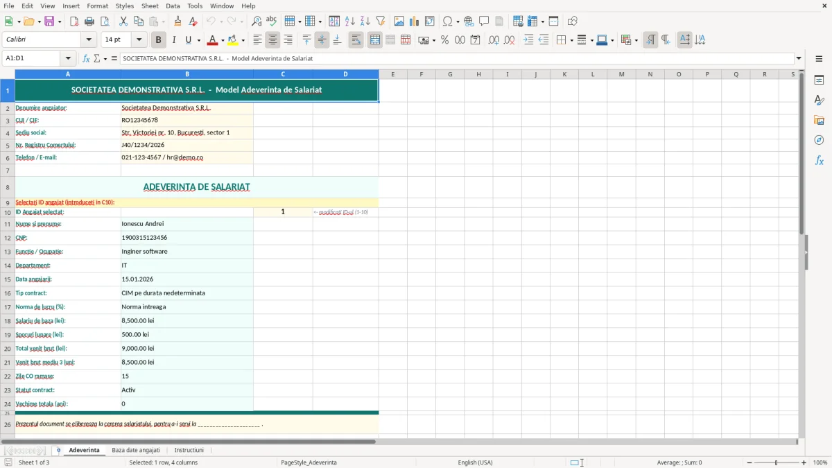Open the Data menu

[173, 6]
